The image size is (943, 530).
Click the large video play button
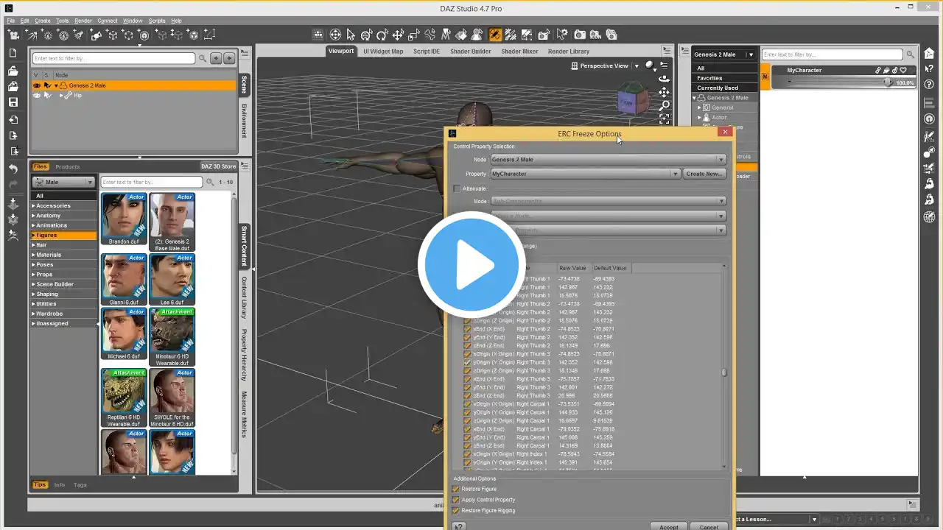pos(471,265)
